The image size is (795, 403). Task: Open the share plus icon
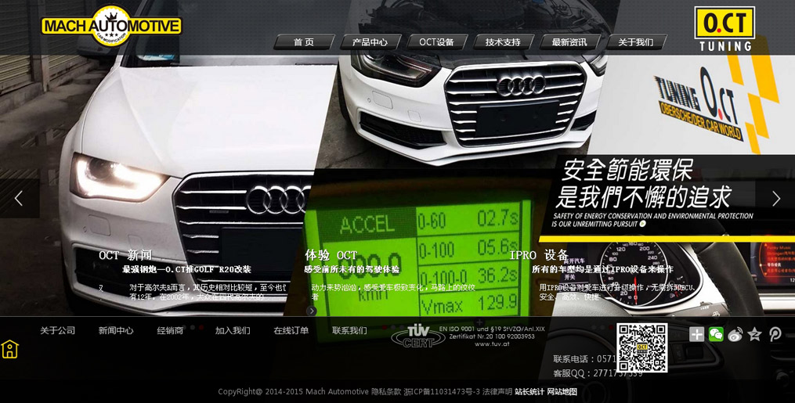coord(696,334)
